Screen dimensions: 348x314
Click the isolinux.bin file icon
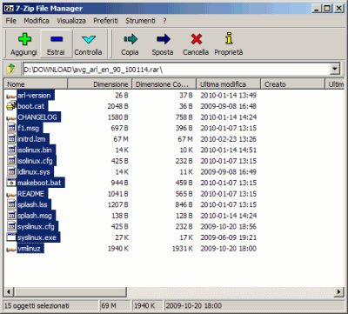coord(11,150)
